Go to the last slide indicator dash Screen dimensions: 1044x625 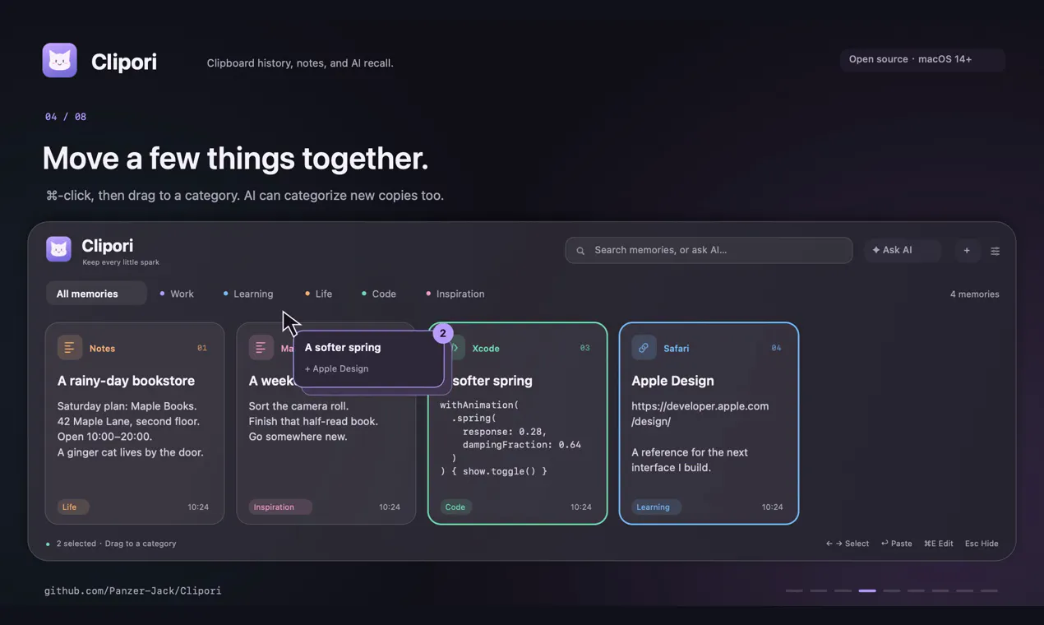(989, 590)
